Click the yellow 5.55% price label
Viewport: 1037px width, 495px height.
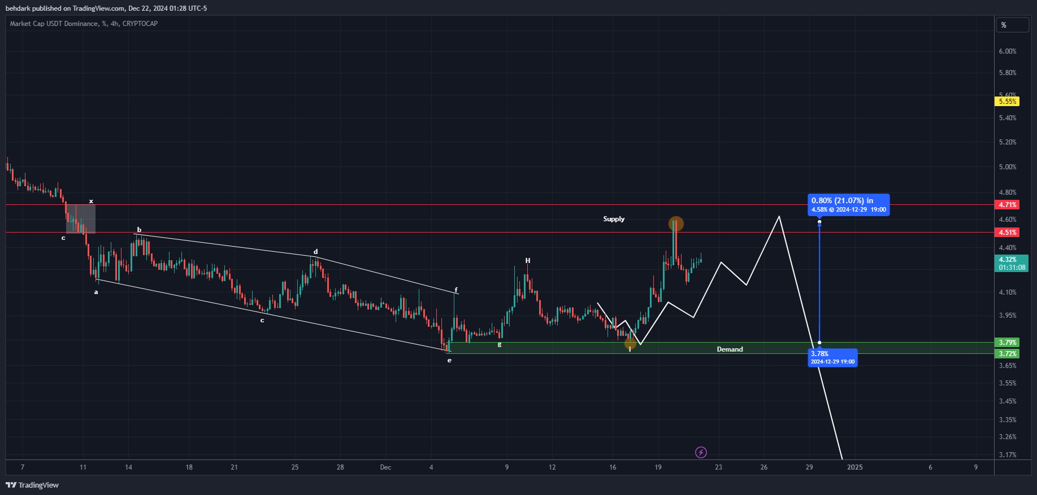pos(1007,102)
